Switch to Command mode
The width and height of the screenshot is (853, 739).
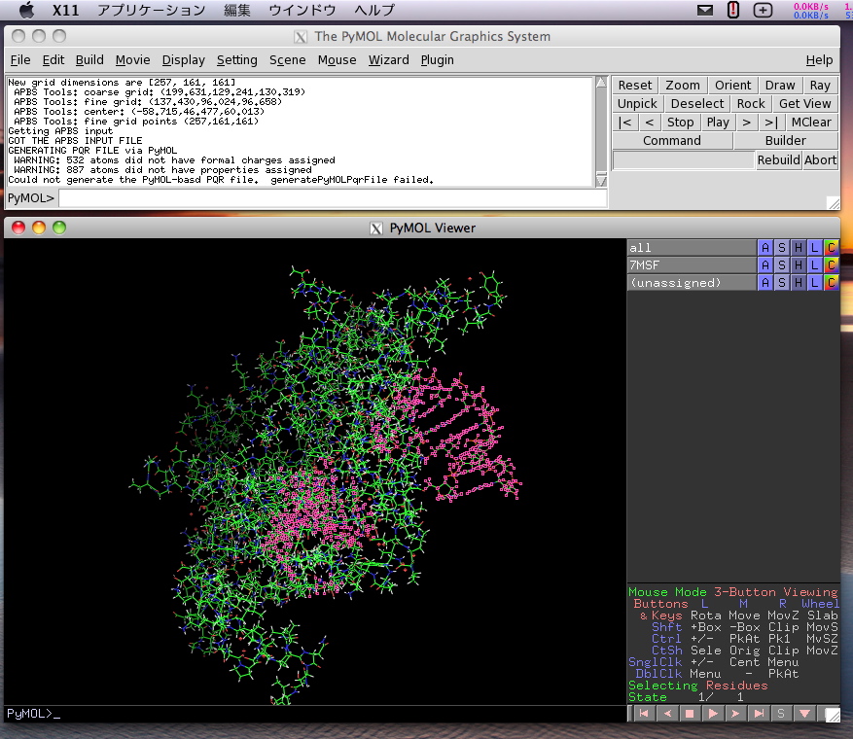coord(672,141)
